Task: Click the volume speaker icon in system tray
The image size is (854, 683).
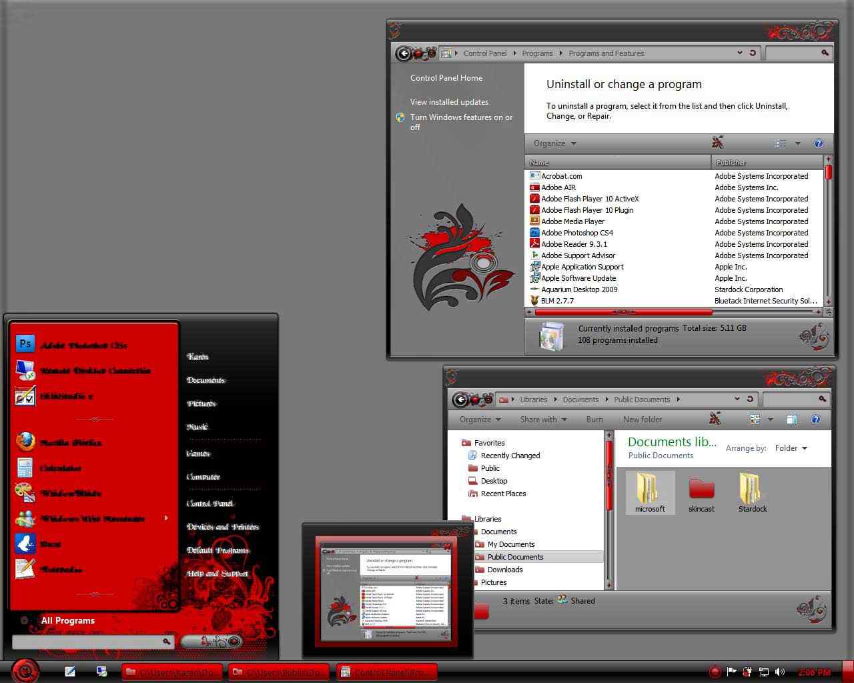Action: (x=781, y=672)
